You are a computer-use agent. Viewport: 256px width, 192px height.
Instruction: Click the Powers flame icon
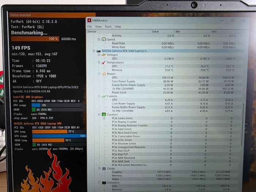104,74
